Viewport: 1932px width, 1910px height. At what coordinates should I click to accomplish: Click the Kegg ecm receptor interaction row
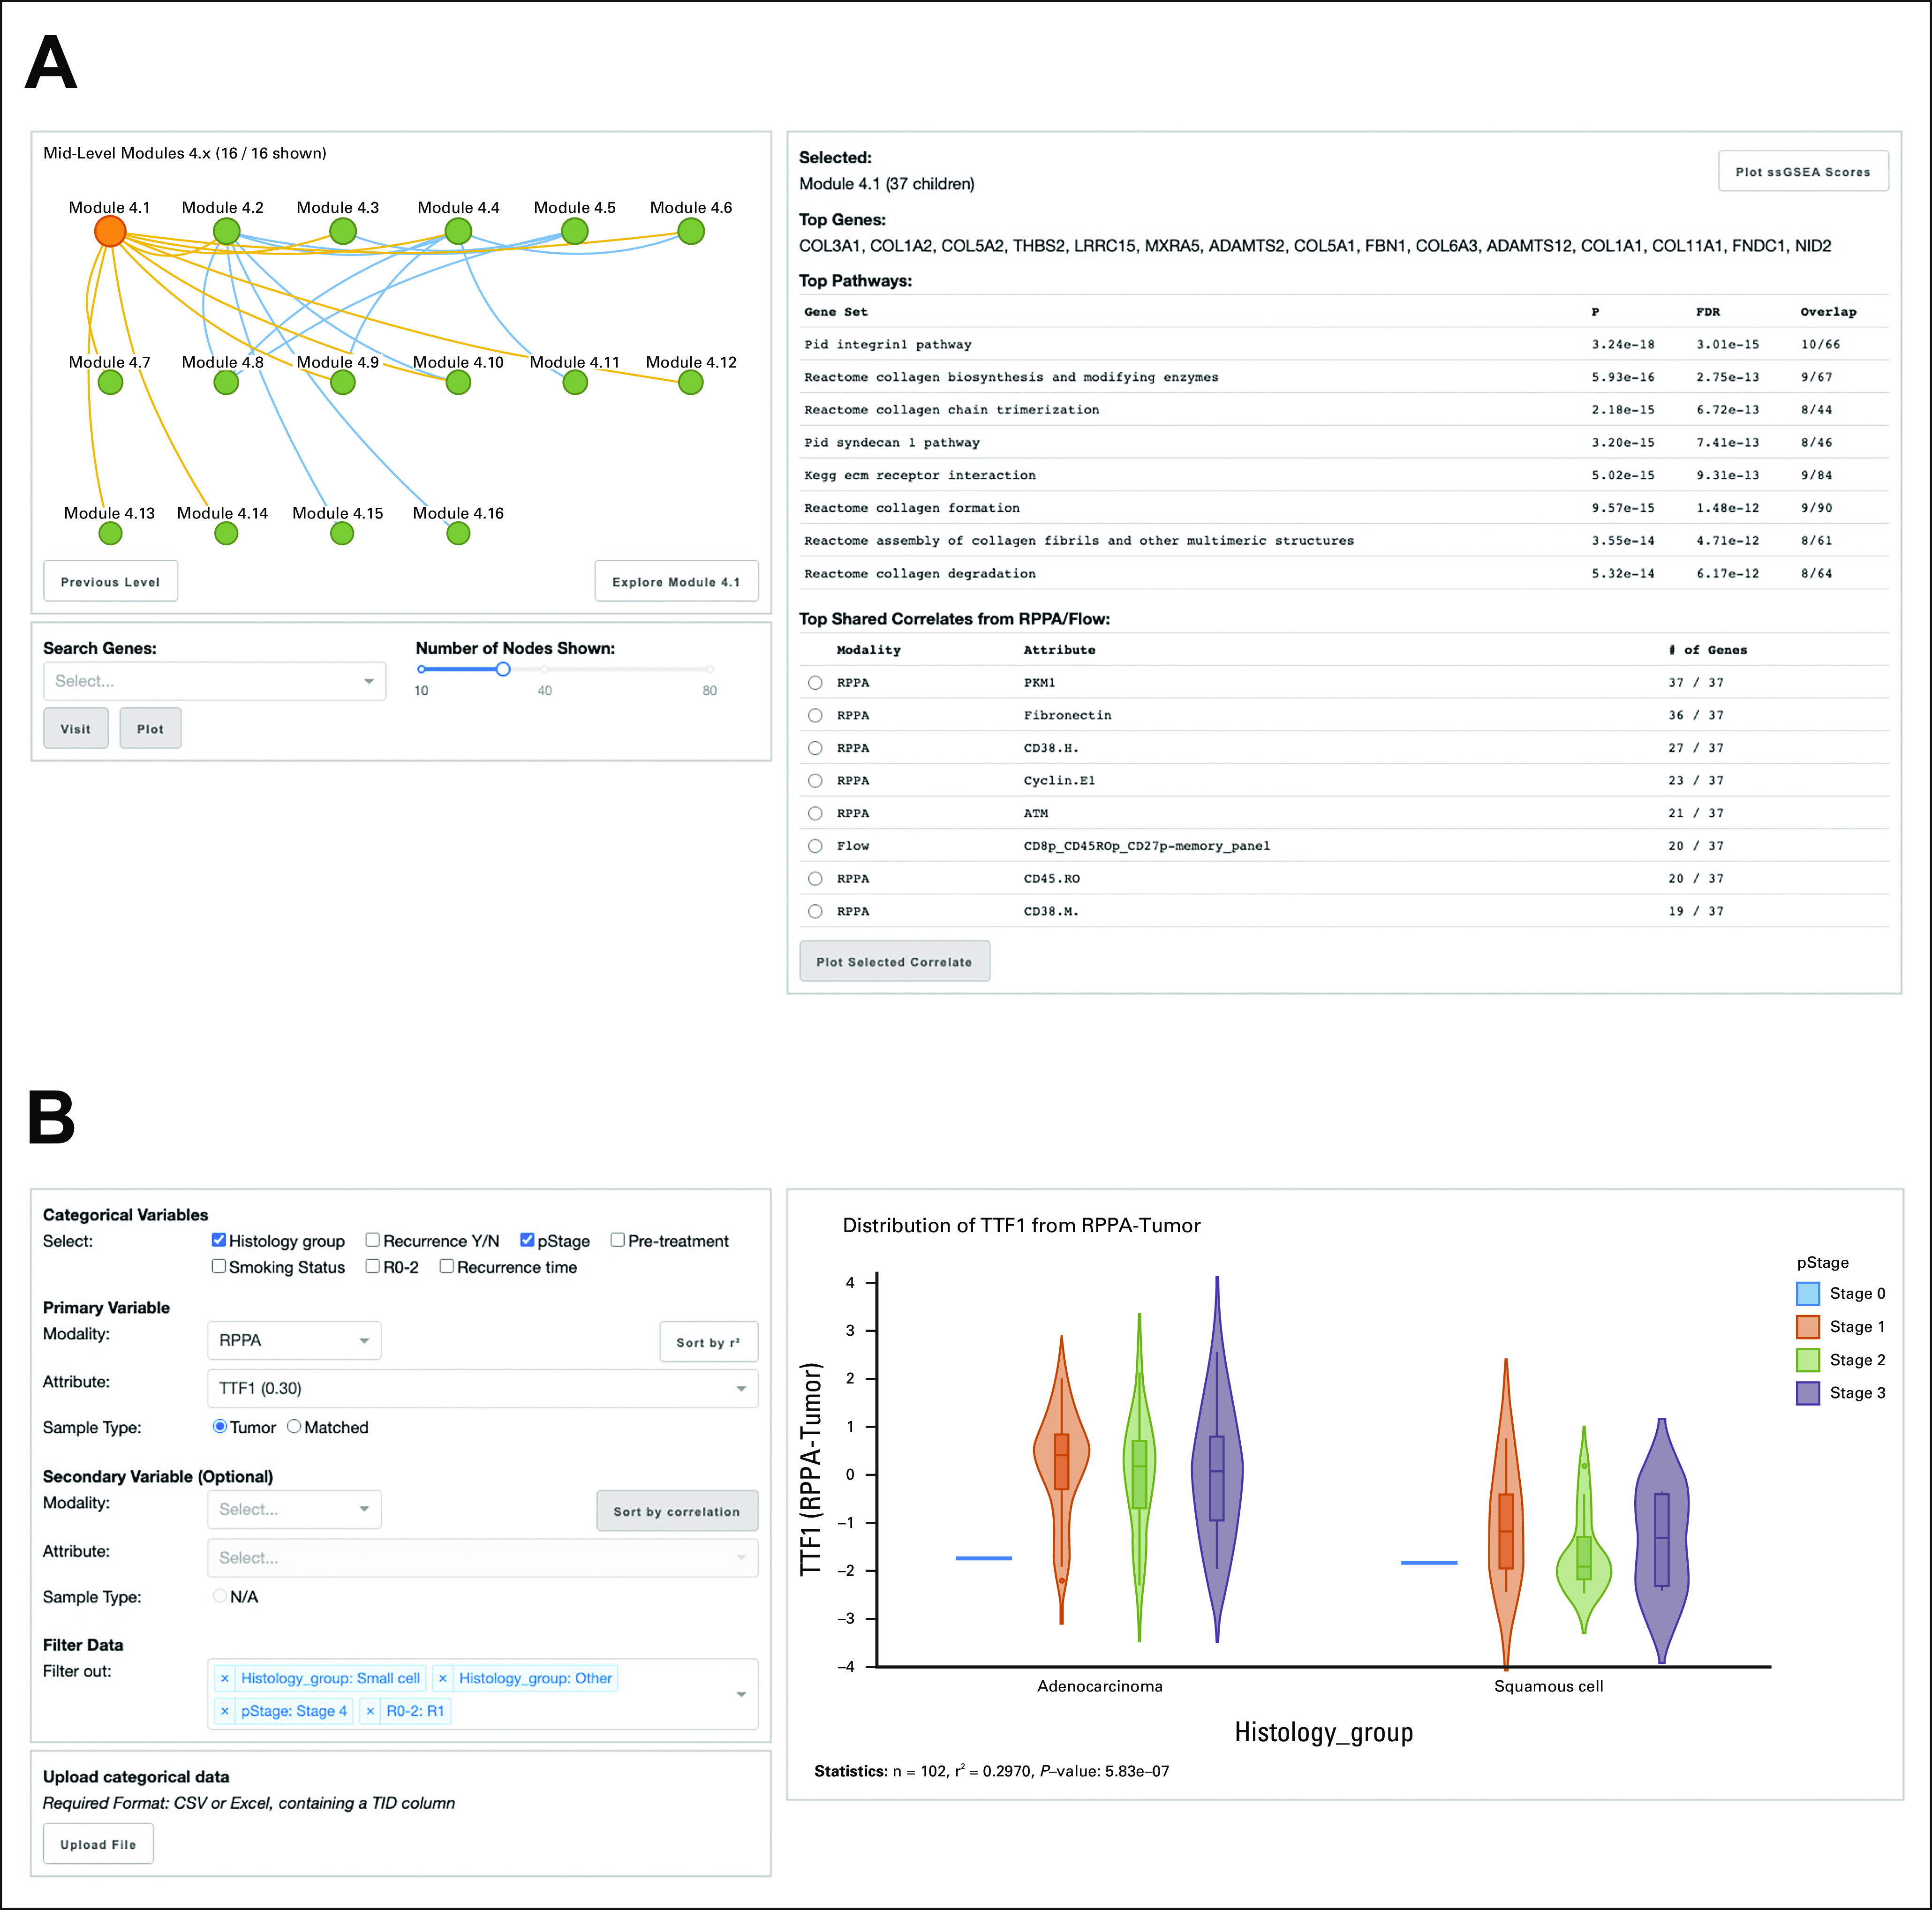pos(1344,476)
